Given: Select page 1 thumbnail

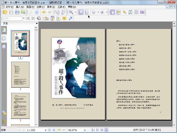Looking at the screenshot, I should (20, 43).
